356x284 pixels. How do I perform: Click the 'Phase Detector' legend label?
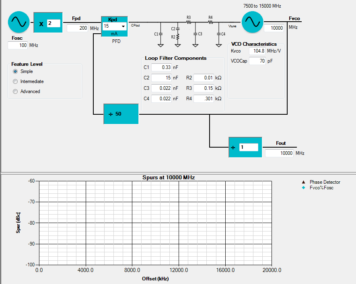click(x=325, y=182)
